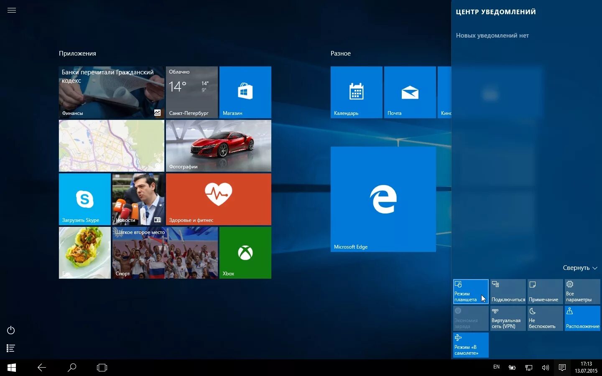Open the Новости news tile

pos(138,199)
